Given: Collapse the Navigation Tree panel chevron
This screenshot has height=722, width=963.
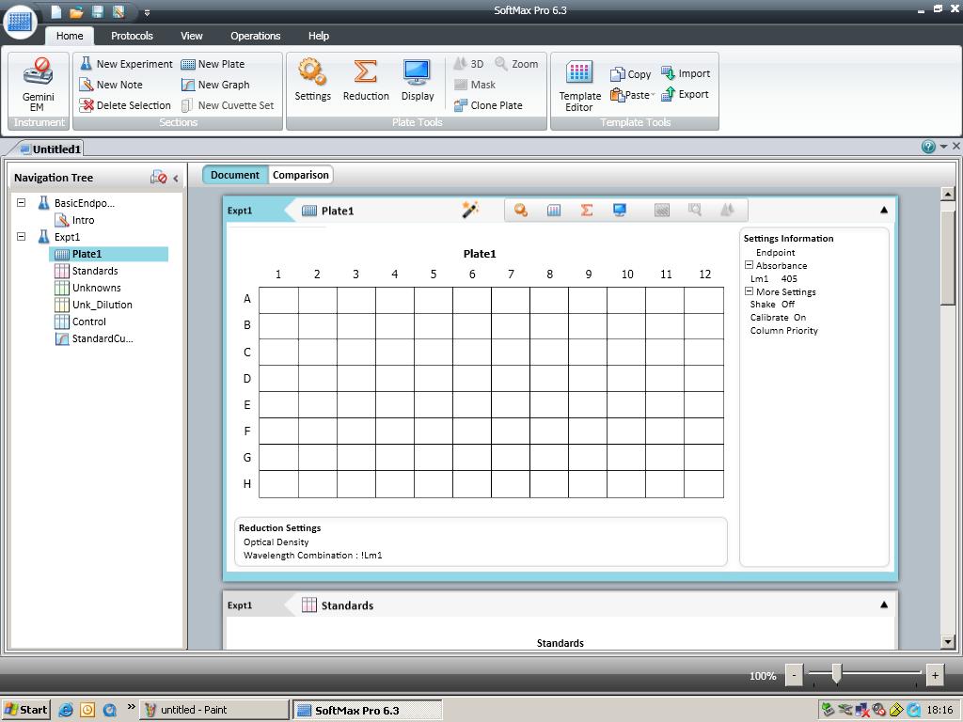Looking at the screenshot, I should click(x=176, y=178).
